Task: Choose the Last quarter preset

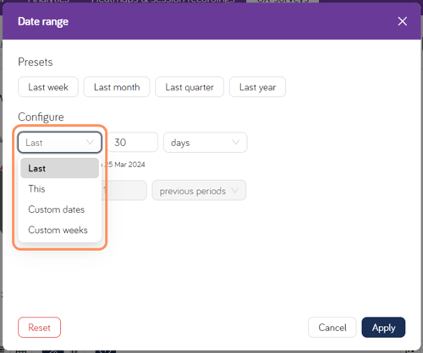Action: pyautogui.click(x=190, y=87)
